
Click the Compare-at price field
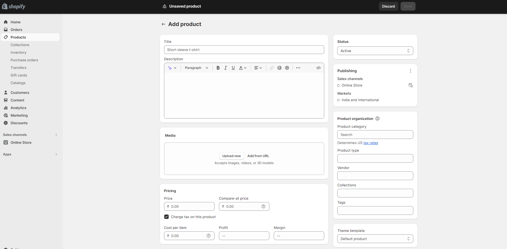tap(244, 206)
